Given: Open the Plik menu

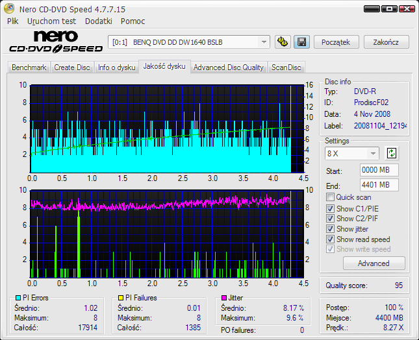Looking at the screenshot, I should coord(13,21).
